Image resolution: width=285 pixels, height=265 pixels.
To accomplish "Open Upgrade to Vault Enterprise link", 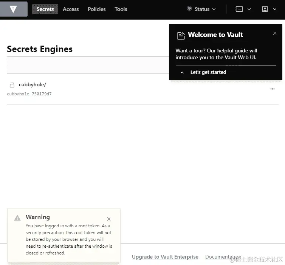I will [x=165, y=257].
